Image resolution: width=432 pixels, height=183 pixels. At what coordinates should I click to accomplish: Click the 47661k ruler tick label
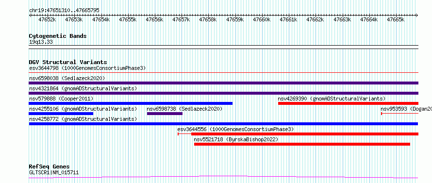click(288, 19)
